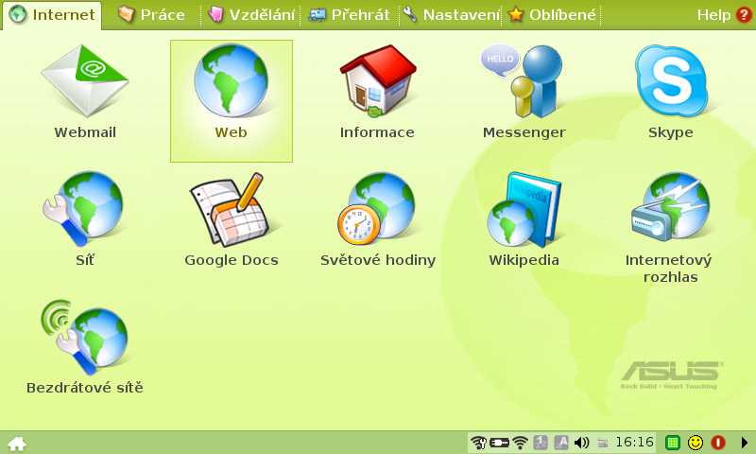Click the yellow smiley face icon
756x454 pixels.
tap(696, 443)
